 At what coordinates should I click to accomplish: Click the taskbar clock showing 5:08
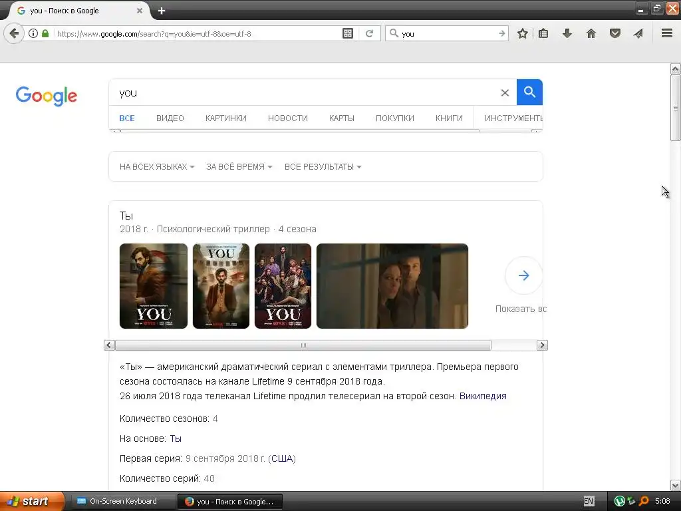(662, 501)
